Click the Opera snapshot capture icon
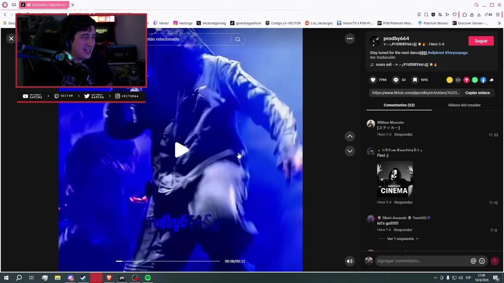The width and height of the screenshot is (504, 283). pyautogui.click(x=426, y=15)
